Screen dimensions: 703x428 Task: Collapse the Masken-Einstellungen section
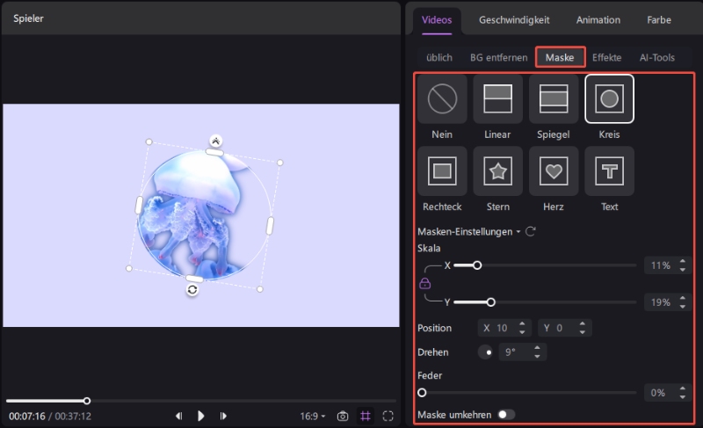pos(518,232)
